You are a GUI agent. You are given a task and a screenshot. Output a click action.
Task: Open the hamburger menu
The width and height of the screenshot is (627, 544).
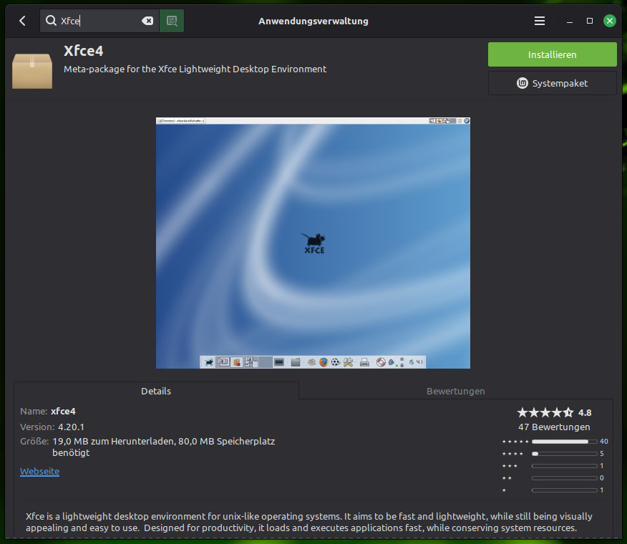click(539, 21)
